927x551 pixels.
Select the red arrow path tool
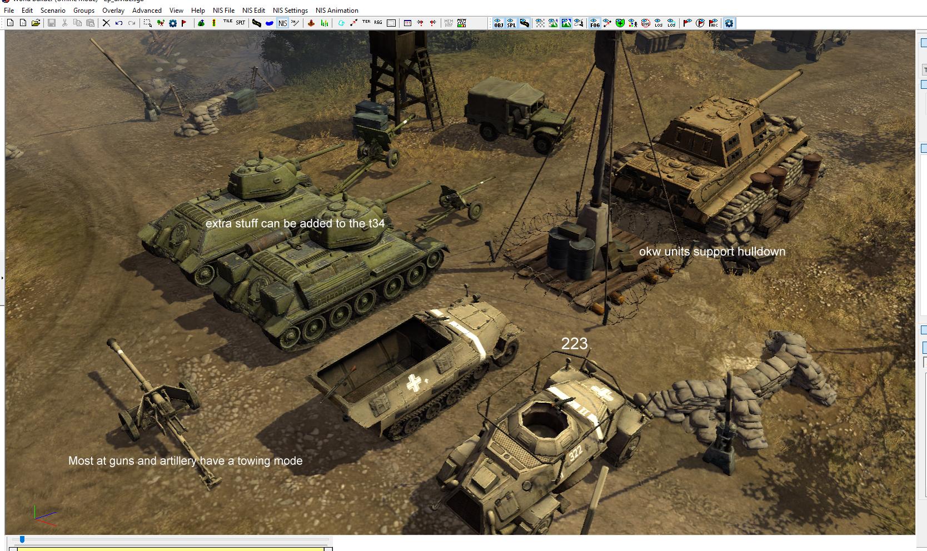(x=353, y=23)
